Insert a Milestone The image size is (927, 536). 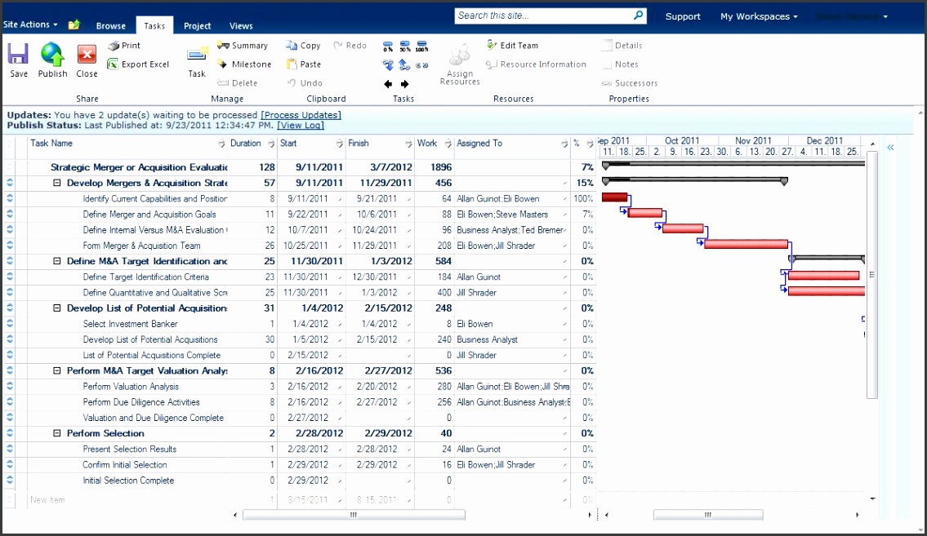244,64
